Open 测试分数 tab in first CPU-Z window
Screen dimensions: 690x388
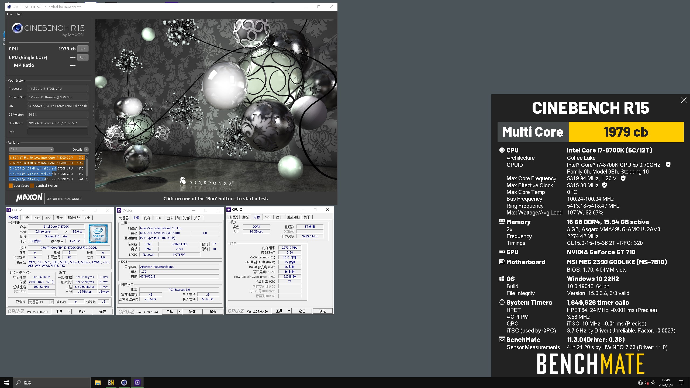coord(73,218)
